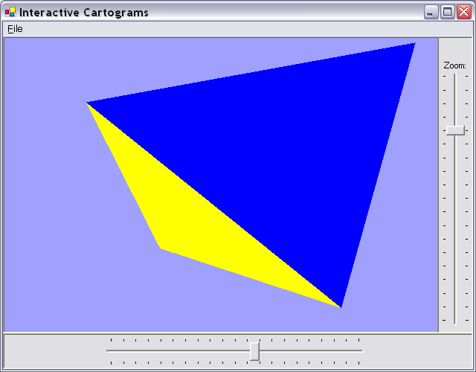The height and width of the screenshot is (372, 476).
Task: Open the File menu
Action: (15, 29)
